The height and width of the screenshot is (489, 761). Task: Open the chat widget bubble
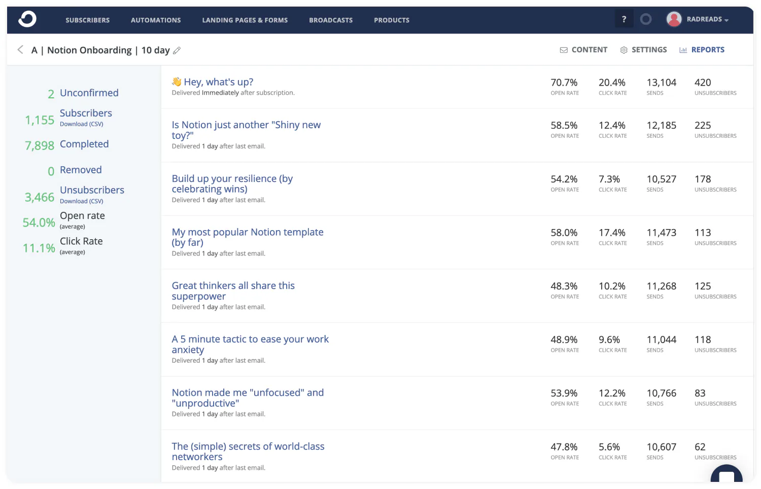(727, 475)
